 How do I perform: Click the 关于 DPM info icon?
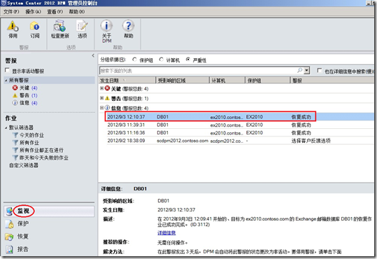point(106,25)
